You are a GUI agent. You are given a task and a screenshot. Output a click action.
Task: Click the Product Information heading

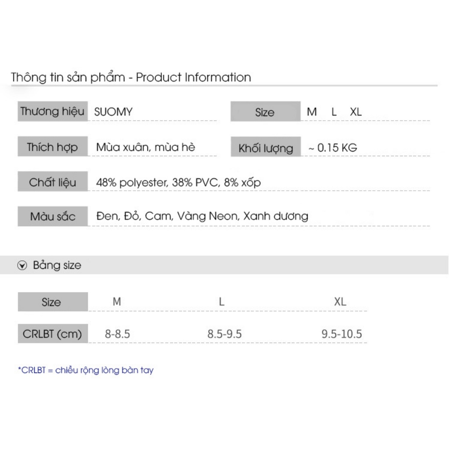coord(131,78)
